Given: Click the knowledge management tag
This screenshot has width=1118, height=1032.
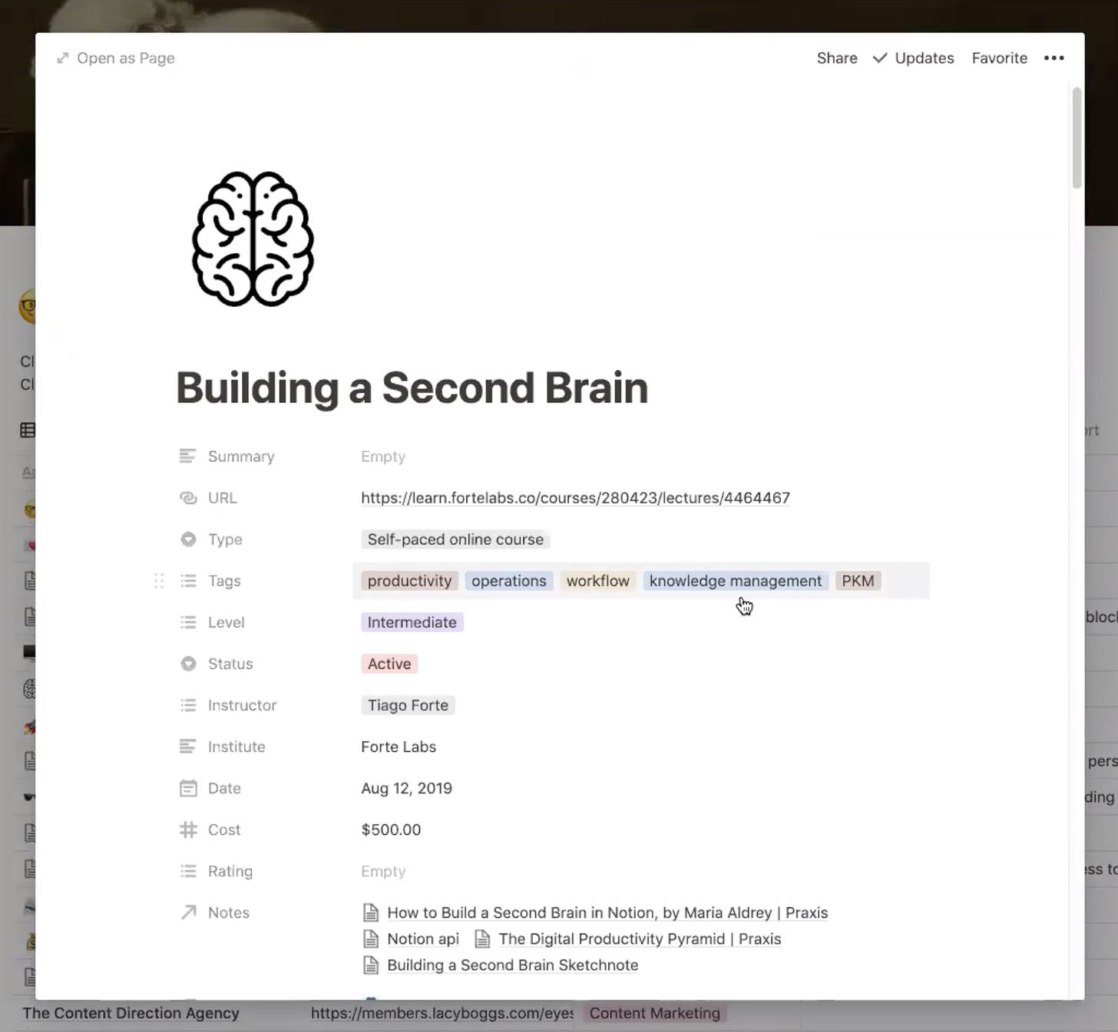Looking at the screenshot, I should [736, 581].
